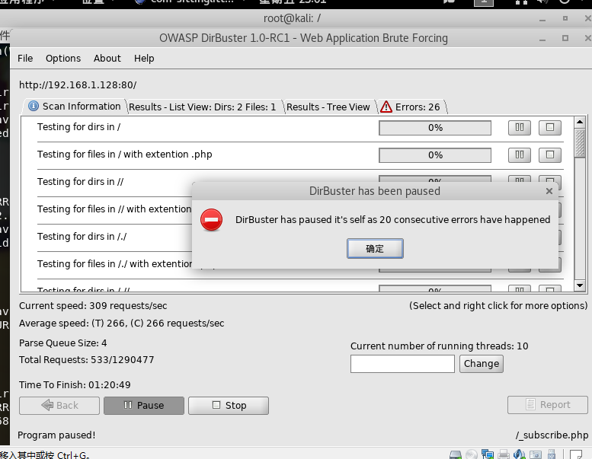Click the 0% progress bar for .php files in /
Viewport: 592px width, 459px height.
tap(435, 155)
